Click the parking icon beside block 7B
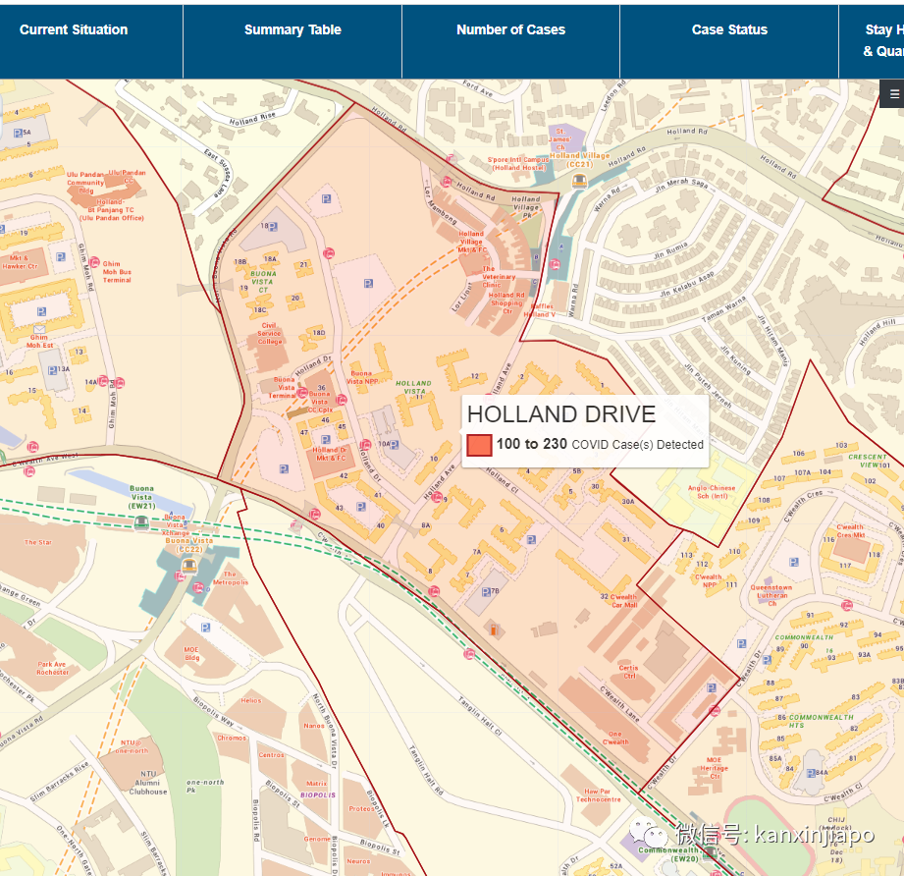The height and width of the screenshot is (876, 904). pyautogui.click(x=486, y=591)
